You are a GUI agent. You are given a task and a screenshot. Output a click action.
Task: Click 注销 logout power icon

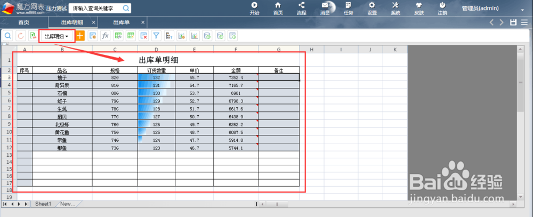coord(442,9)
